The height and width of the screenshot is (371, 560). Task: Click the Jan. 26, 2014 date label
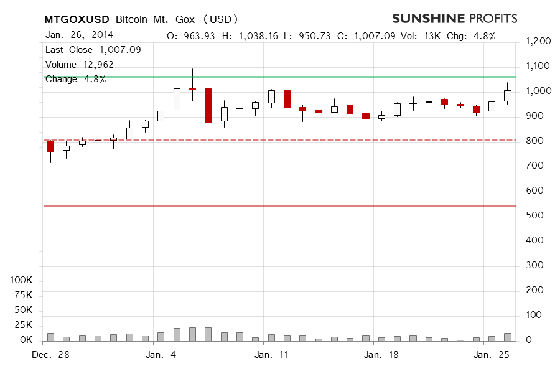[79, 35]
